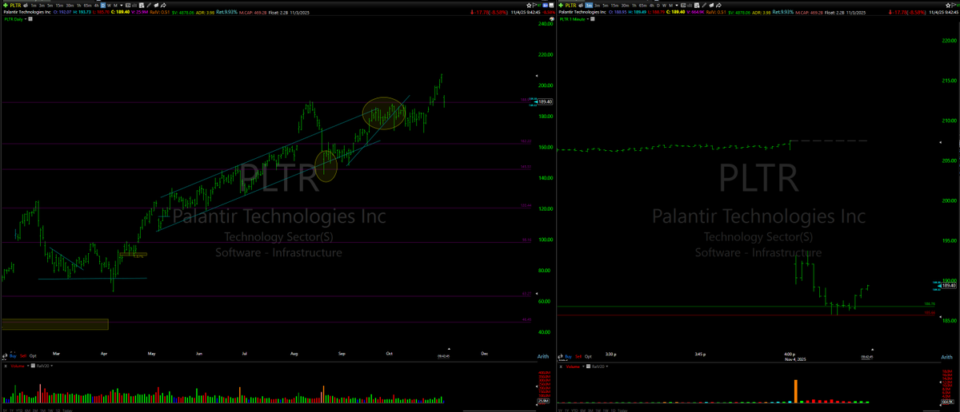This screenshot has width=960, height=412.
Task: Click the drawing pencil tool on left chart
Action: click(149, 5)
